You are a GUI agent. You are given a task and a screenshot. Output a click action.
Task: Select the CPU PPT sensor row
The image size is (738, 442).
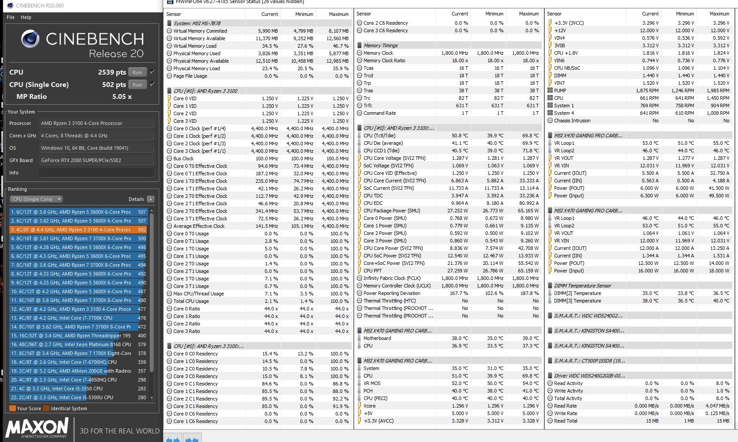point(448,271)
